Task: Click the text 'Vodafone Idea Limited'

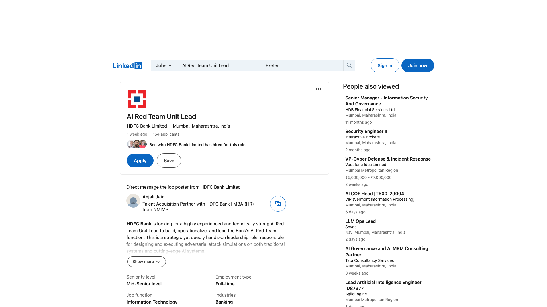Action: click(x=366, y=165)
